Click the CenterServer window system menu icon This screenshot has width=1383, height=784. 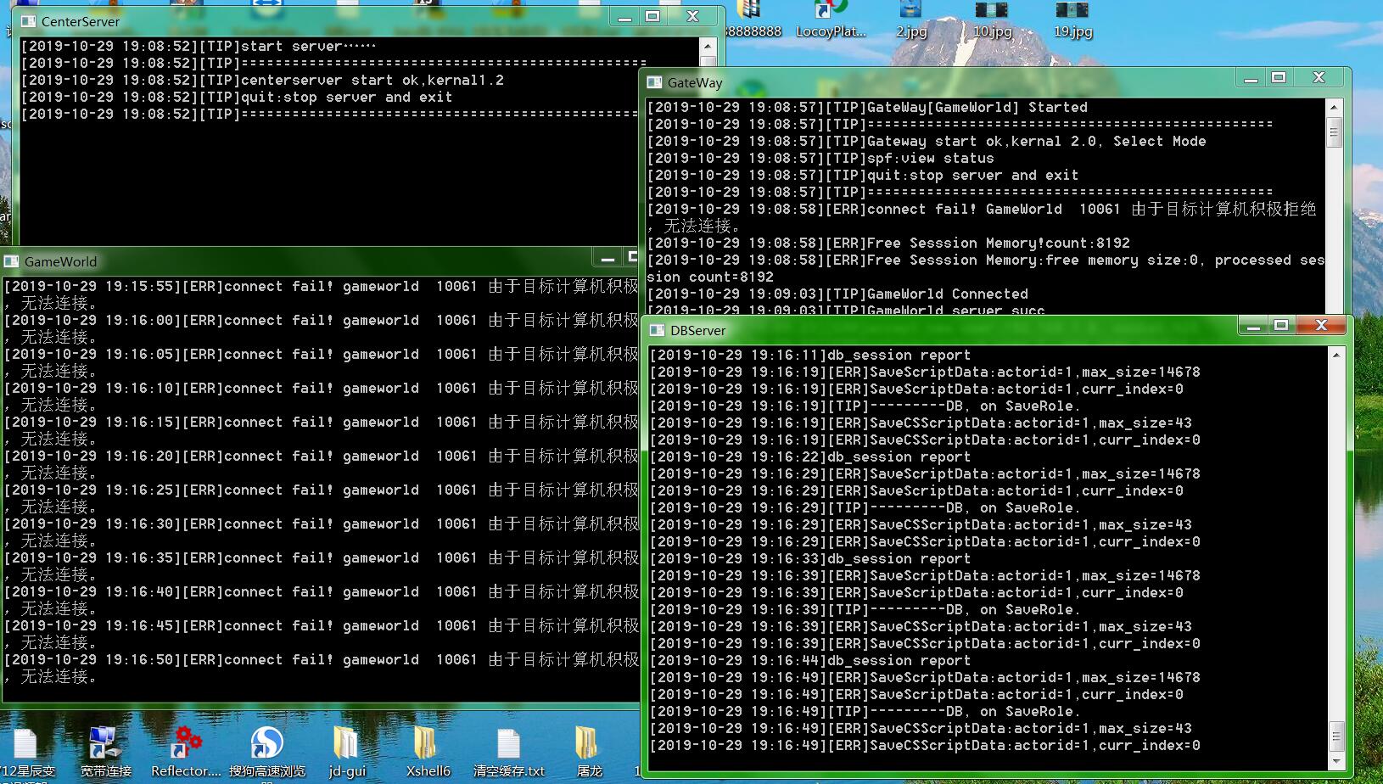pos(29,21)
